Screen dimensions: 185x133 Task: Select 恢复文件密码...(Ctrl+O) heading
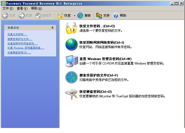coord(97,26)
